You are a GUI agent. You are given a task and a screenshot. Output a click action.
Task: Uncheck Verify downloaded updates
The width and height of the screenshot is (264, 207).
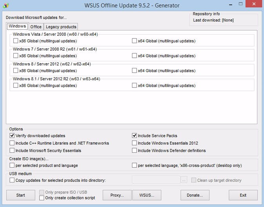point(12,136)
